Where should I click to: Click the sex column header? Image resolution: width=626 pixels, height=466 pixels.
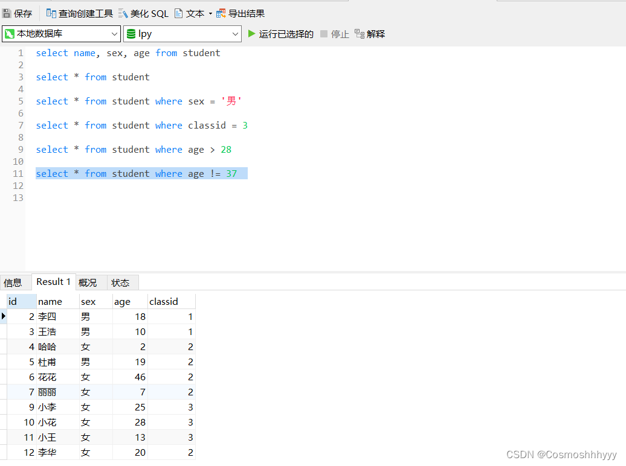coord(96,301)
